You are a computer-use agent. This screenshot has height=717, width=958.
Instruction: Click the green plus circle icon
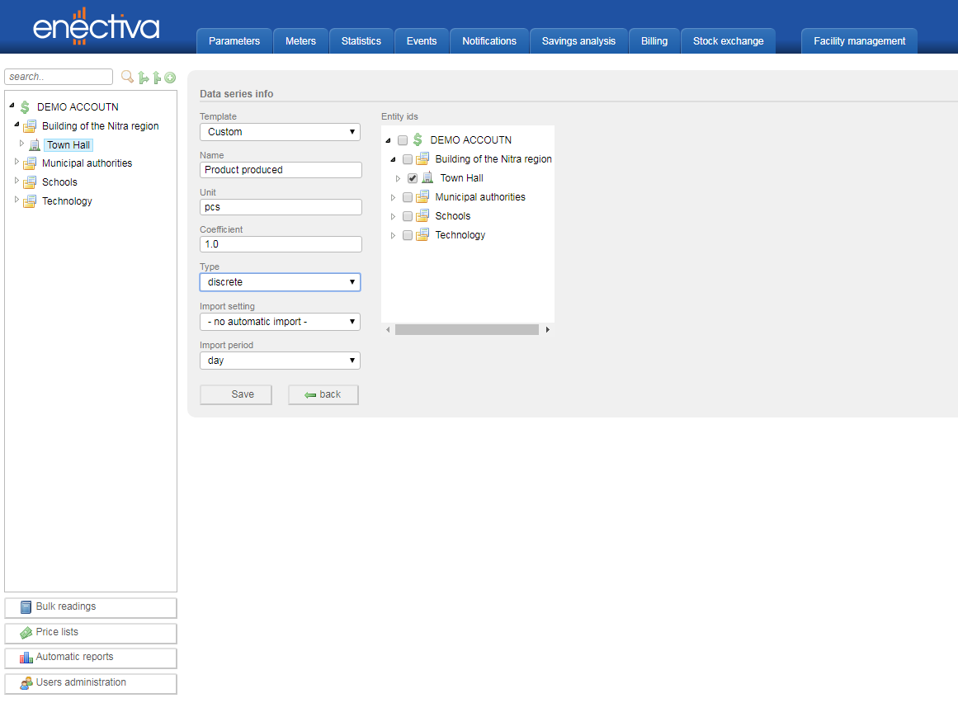point(170,78)
